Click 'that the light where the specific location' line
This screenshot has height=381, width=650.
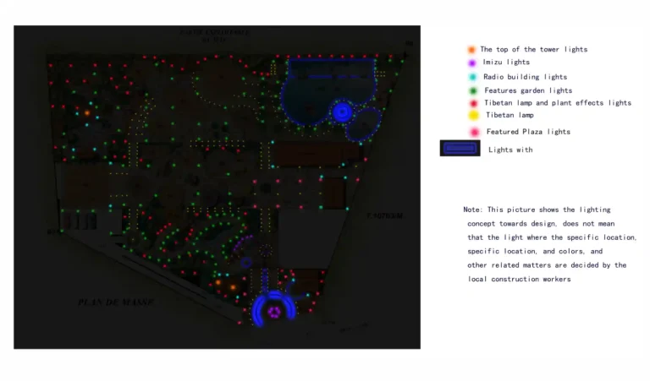[552, 237]
